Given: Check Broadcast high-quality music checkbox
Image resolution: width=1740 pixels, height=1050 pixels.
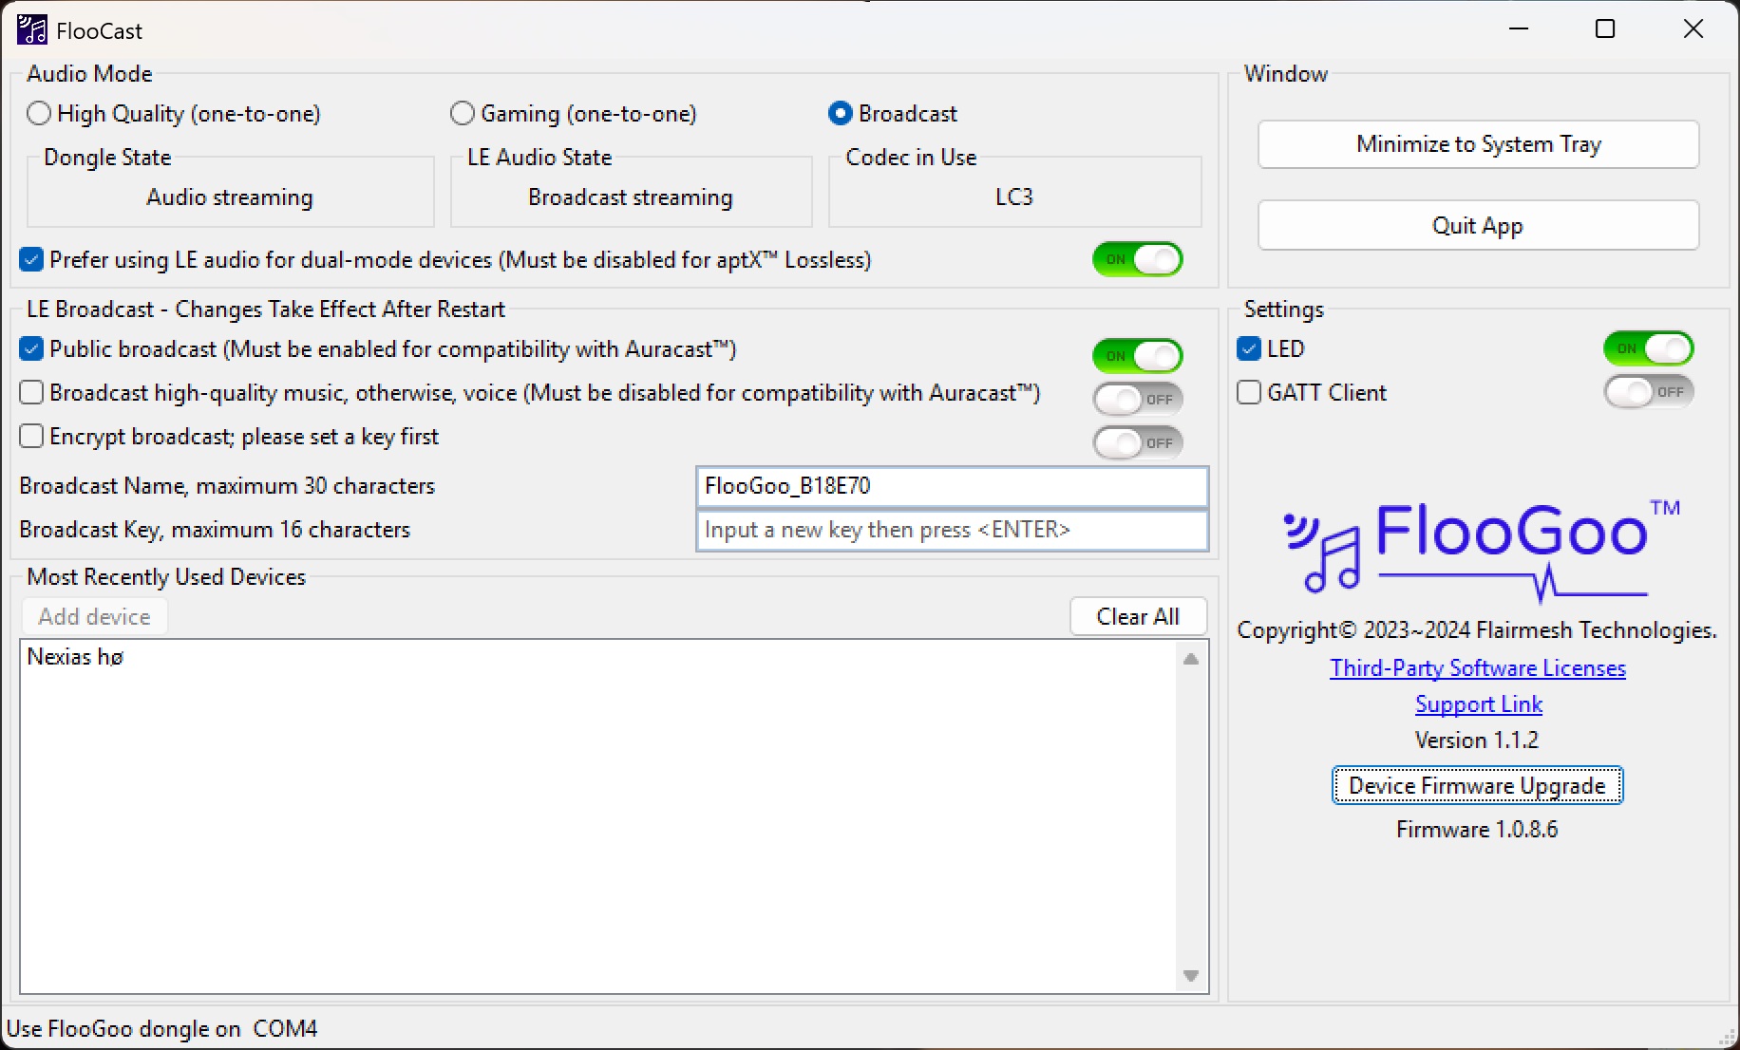Looking at the screenshot, I should pyautogui.click(x=31, y=392).
